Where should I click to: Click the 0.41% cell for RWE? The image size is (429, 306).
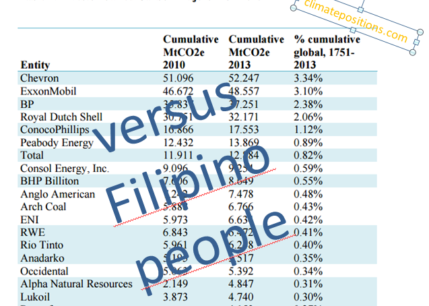click(x=308, y=233)
